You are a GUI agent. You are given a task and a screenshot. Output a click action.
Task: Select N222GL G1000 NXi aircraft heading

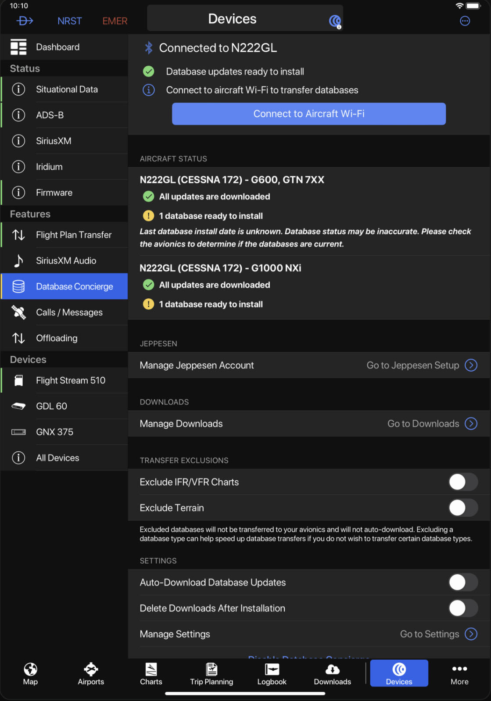click(x=220, y=268)
